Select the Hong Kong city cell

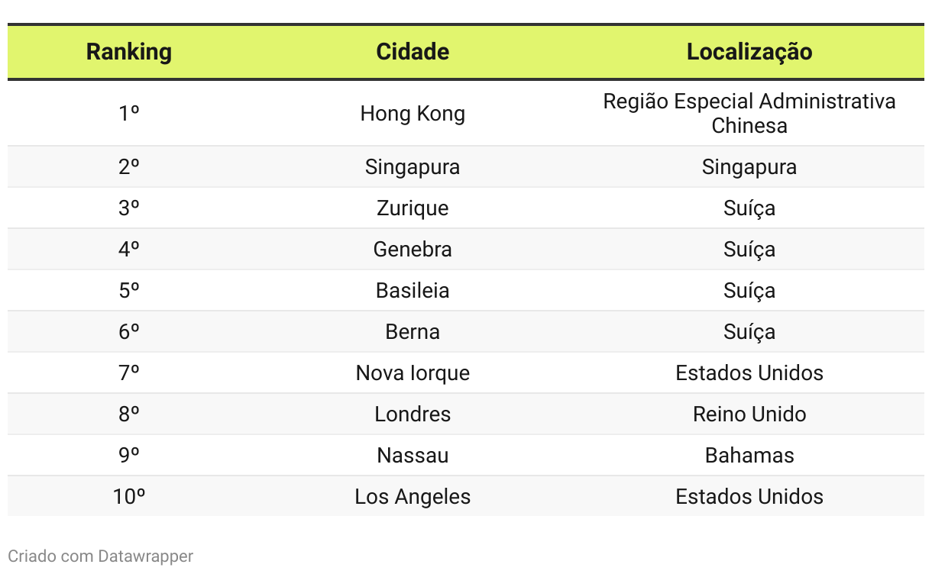[413, 114]
